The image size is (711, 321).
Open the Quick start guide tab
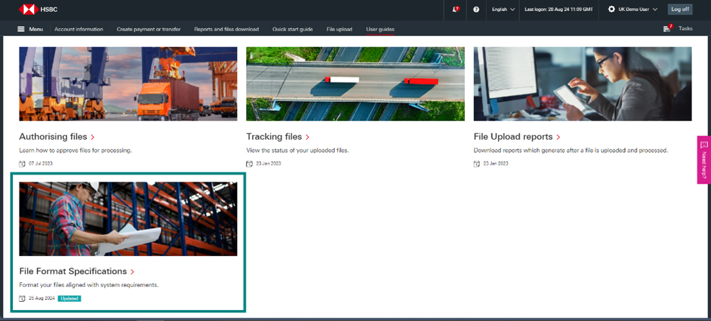(x=293, y=29)
